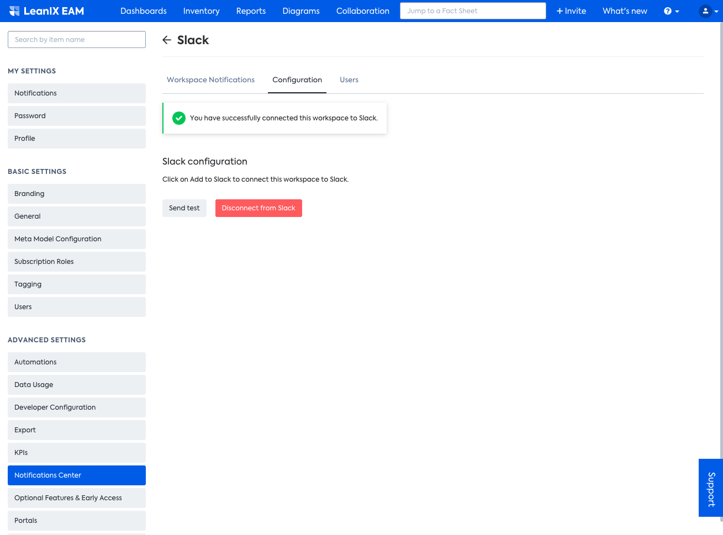Click the successfully connected message text
Screen dimensions: 723x535
pyautogui.click(x=284, y=118)
